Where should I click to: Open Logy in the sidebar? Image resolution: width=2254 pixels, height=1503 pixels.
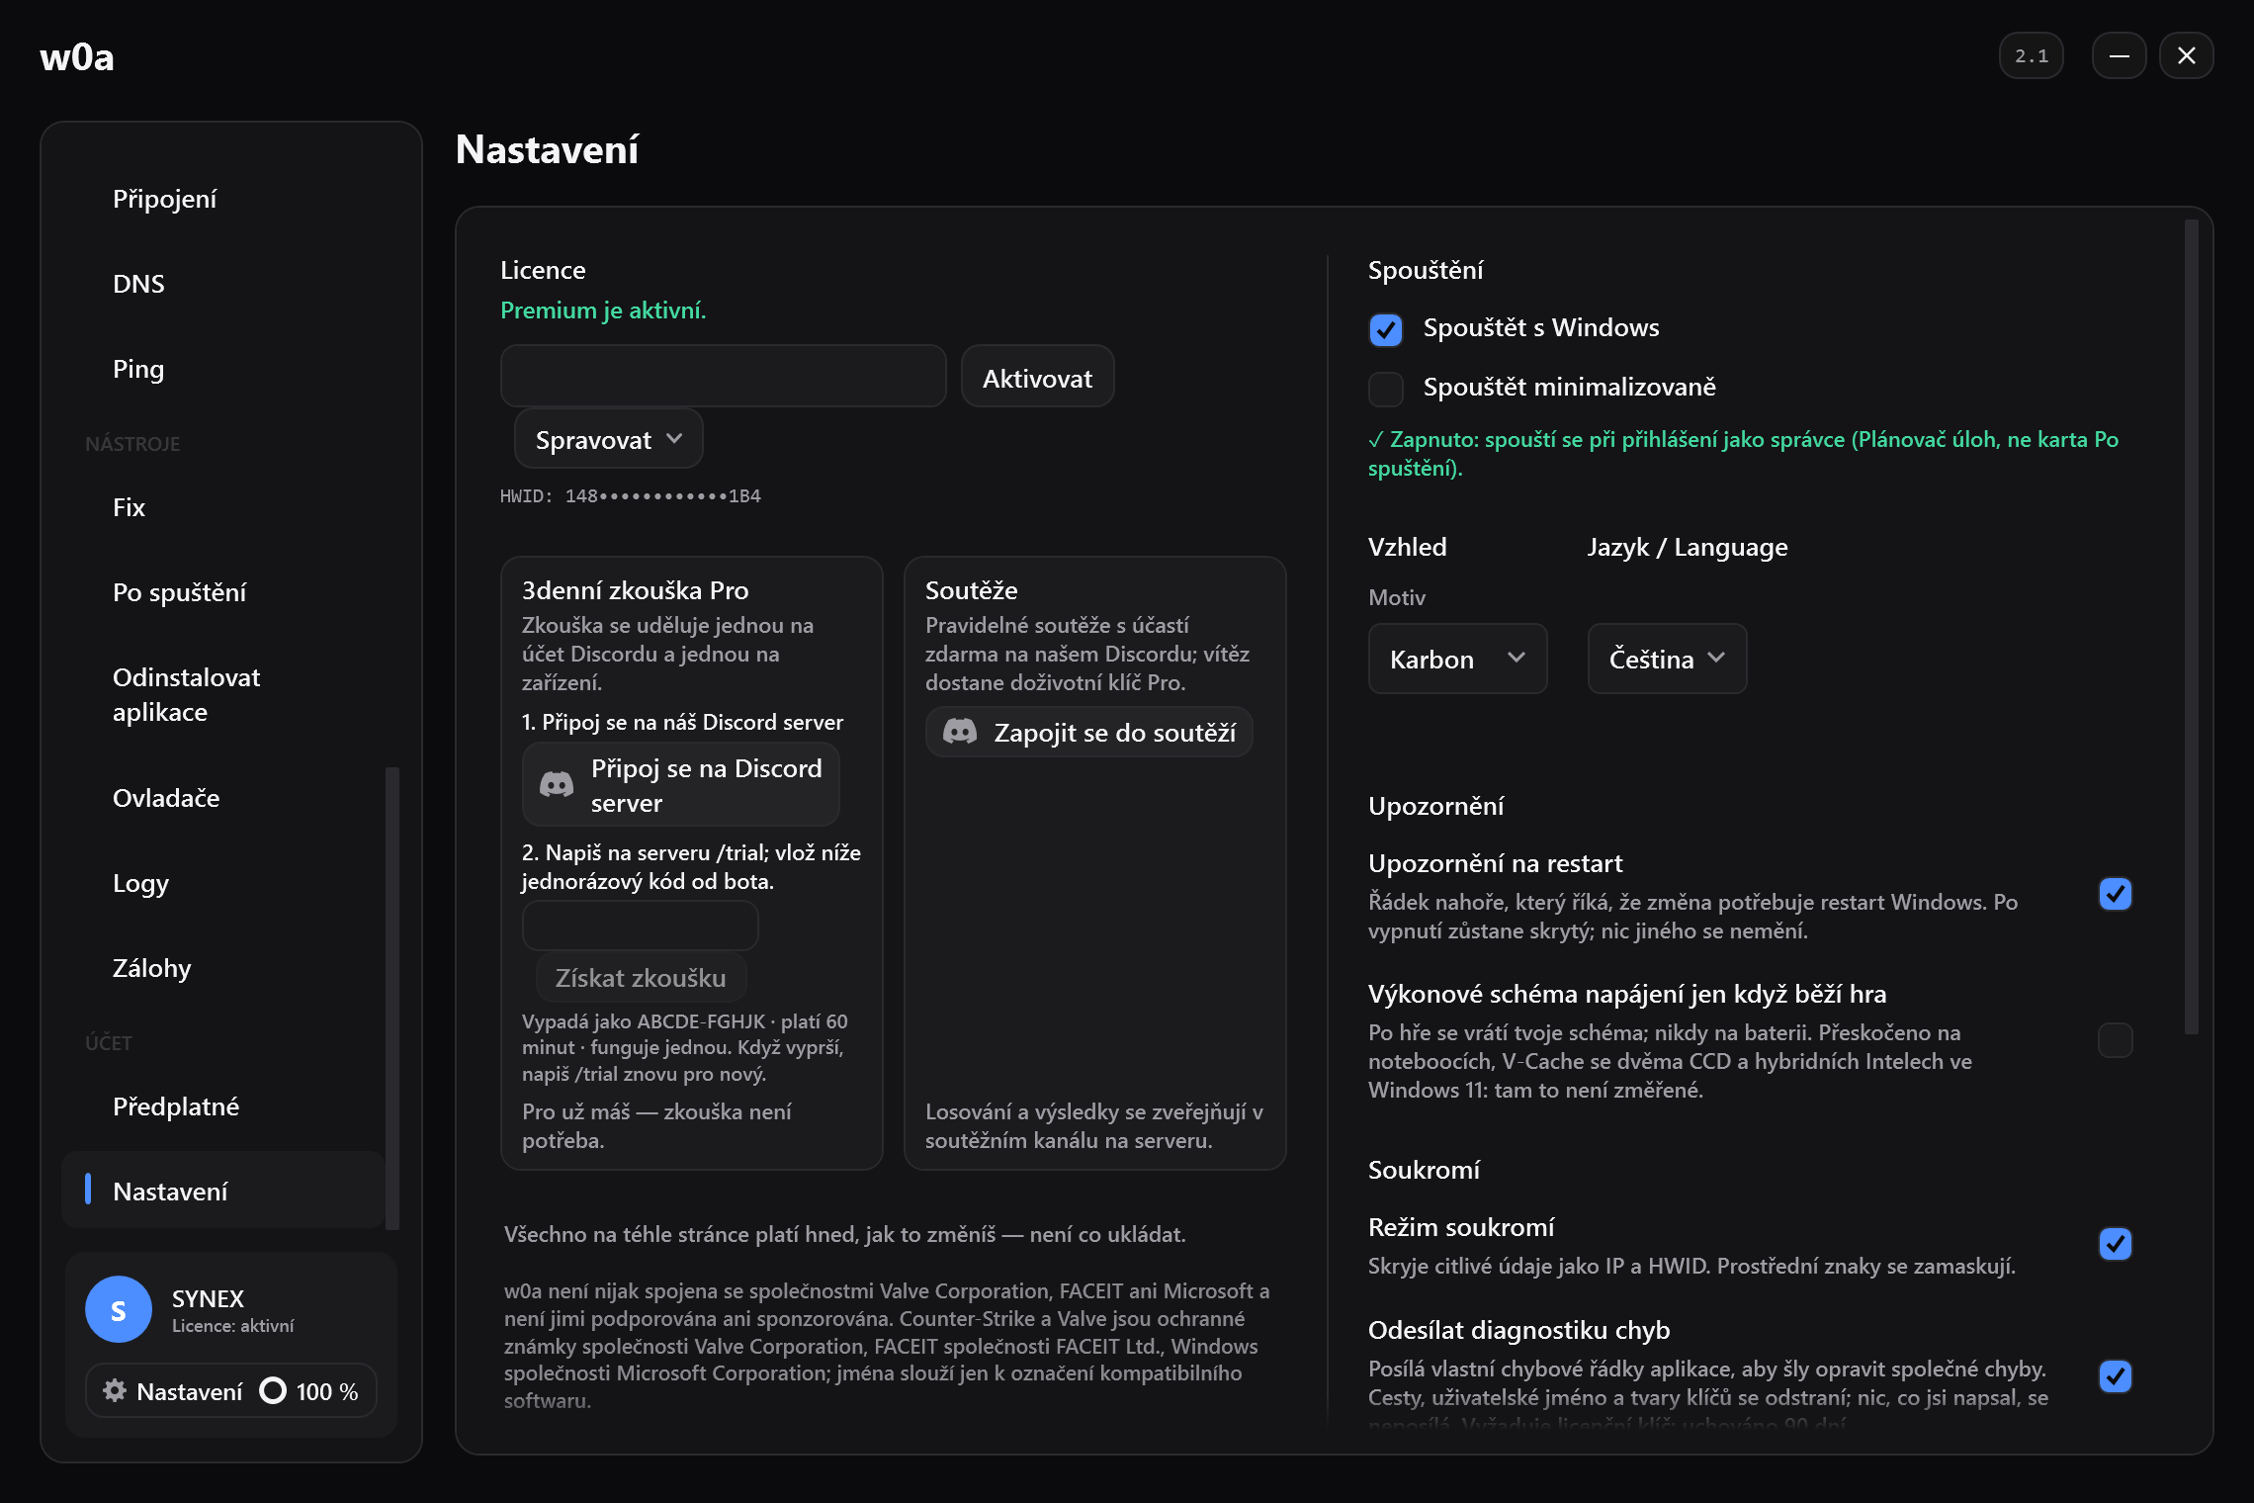point(223,883)
